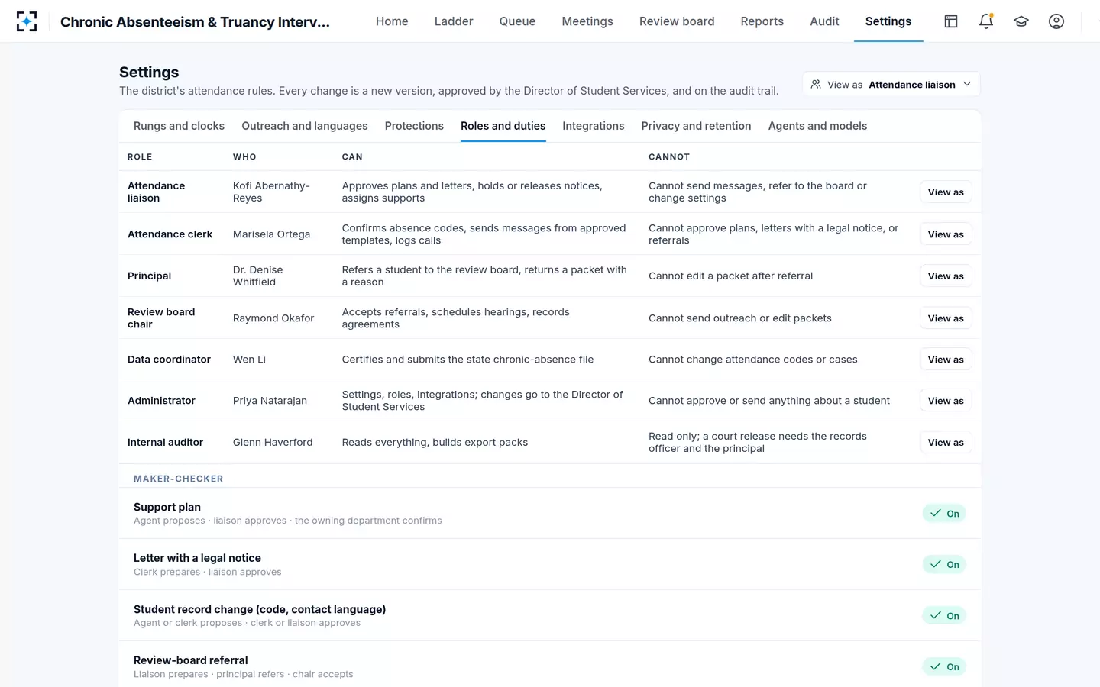The image size is (1100, 687).
Task: Click View as for Internal auditor
Action: pos(946,443)
